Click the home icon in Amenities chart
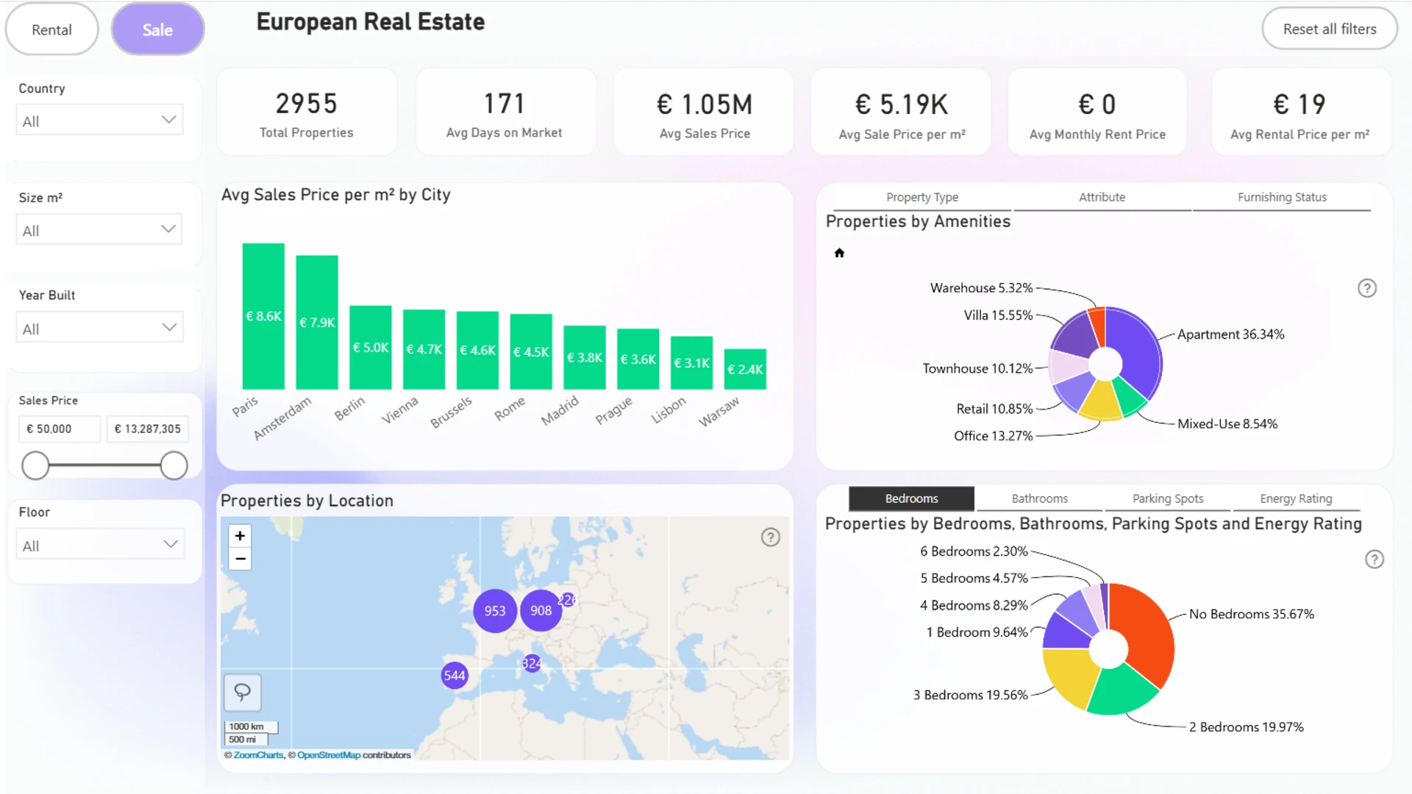 [839, 253]
